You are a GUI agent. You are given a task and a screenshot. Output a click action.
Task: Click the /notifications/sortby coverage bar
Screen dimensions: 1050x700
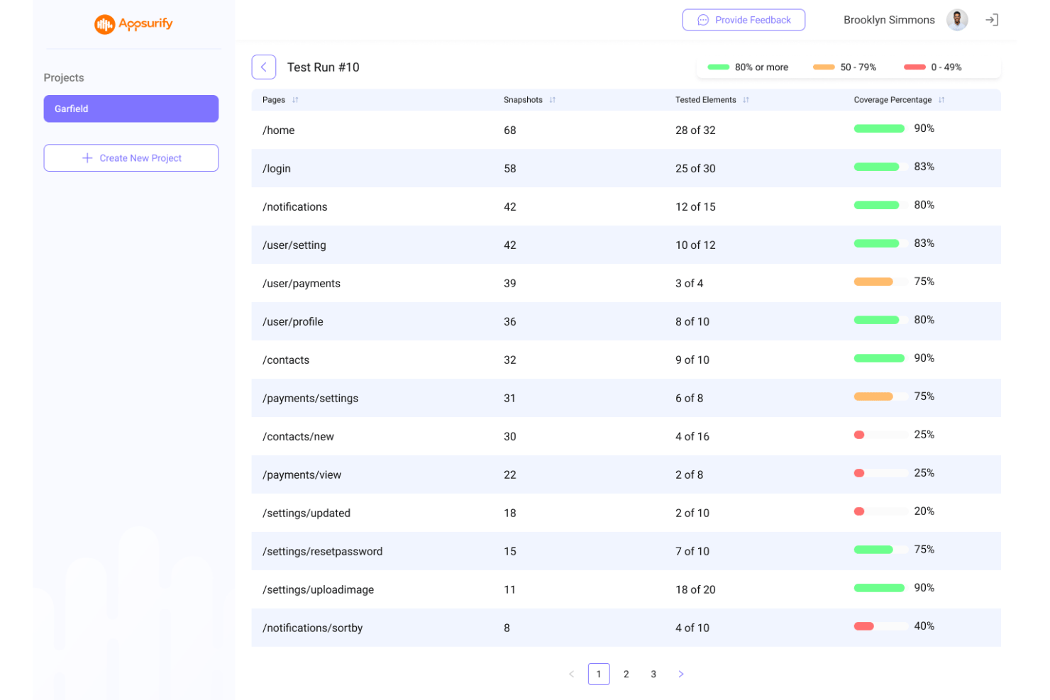tap(880, 627)
